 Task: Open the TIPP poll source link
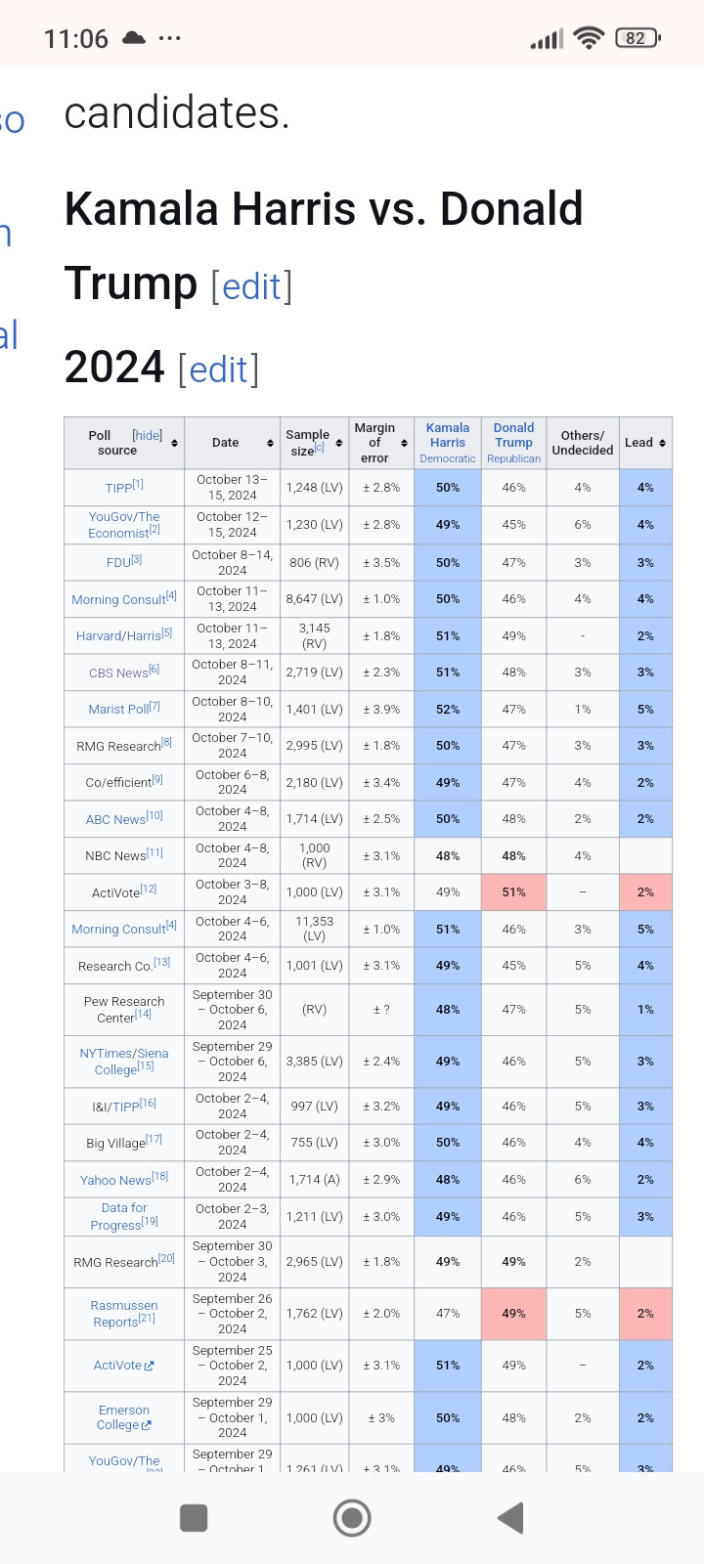[x=118, y=488]
